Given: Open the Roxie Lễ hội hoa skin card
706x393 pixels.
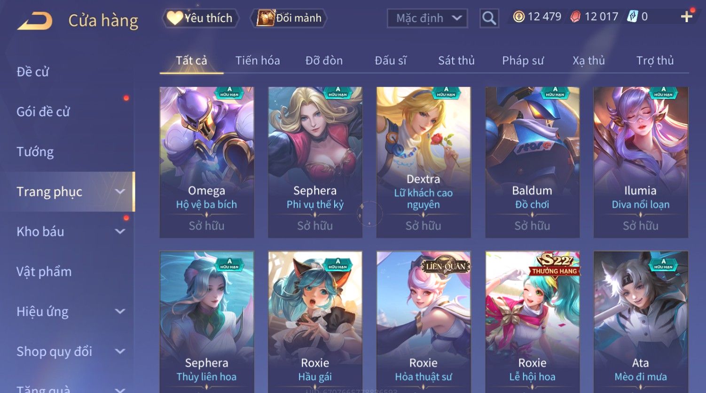Looking at the screenshot, I should pyautogui.click(x=532, y=322).
